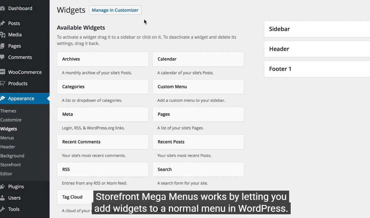Select the Custom Menu widget
The width and height of the screenshot is (370, 218).
point(198,87)
